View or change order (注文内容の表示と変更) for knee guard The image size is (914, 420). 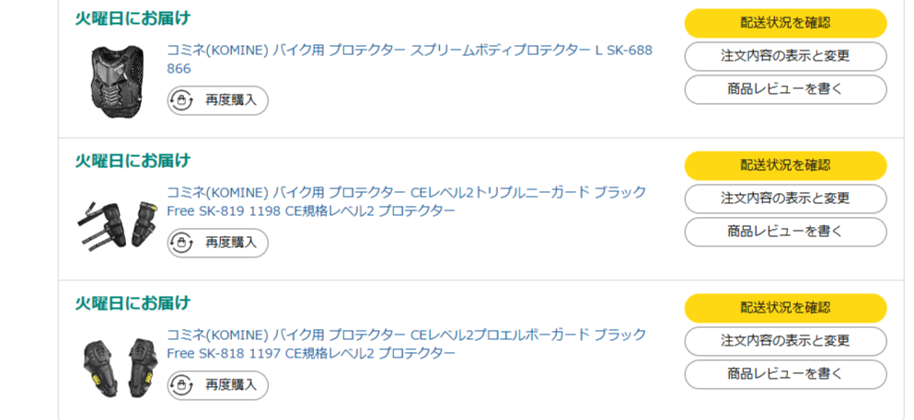[785, 199]
